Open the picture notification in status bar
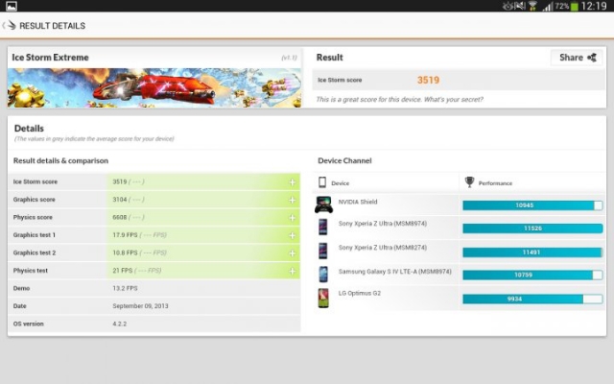 tap(11, 6)
